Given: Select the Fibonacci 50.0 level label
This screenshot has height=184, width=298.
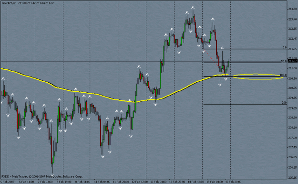Looking at the screenshot, I should (x=284, y=61).
